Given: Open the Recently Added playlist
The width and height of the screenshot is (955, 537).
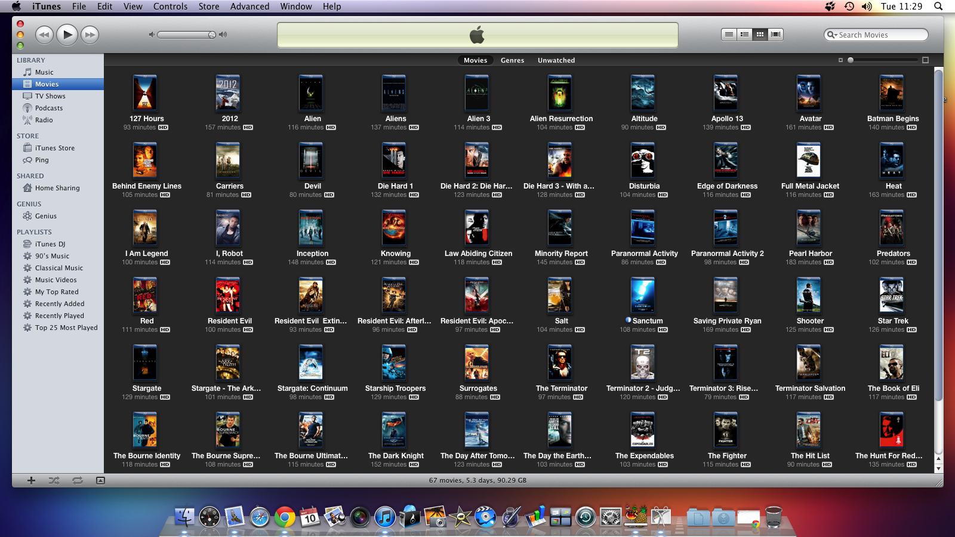Looking at the screenshot, I should pos(58,304).
